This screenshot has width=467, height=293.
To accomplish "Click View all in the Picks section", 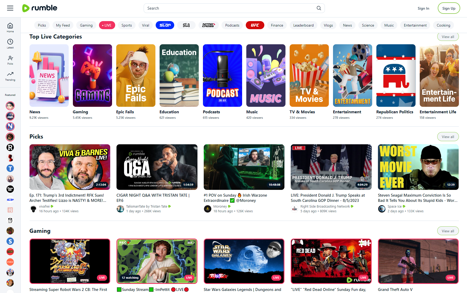I will point(448,136).
